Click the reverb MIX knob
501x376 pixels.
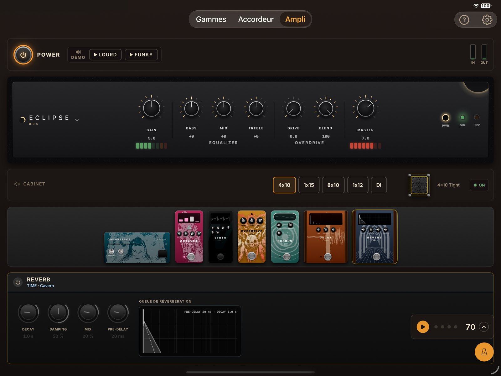tap(88, 312)
